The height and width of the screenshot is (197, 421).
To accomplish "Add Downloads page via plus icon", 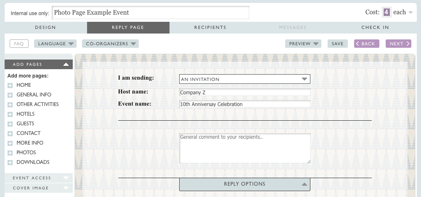I will tap(10, 163).
